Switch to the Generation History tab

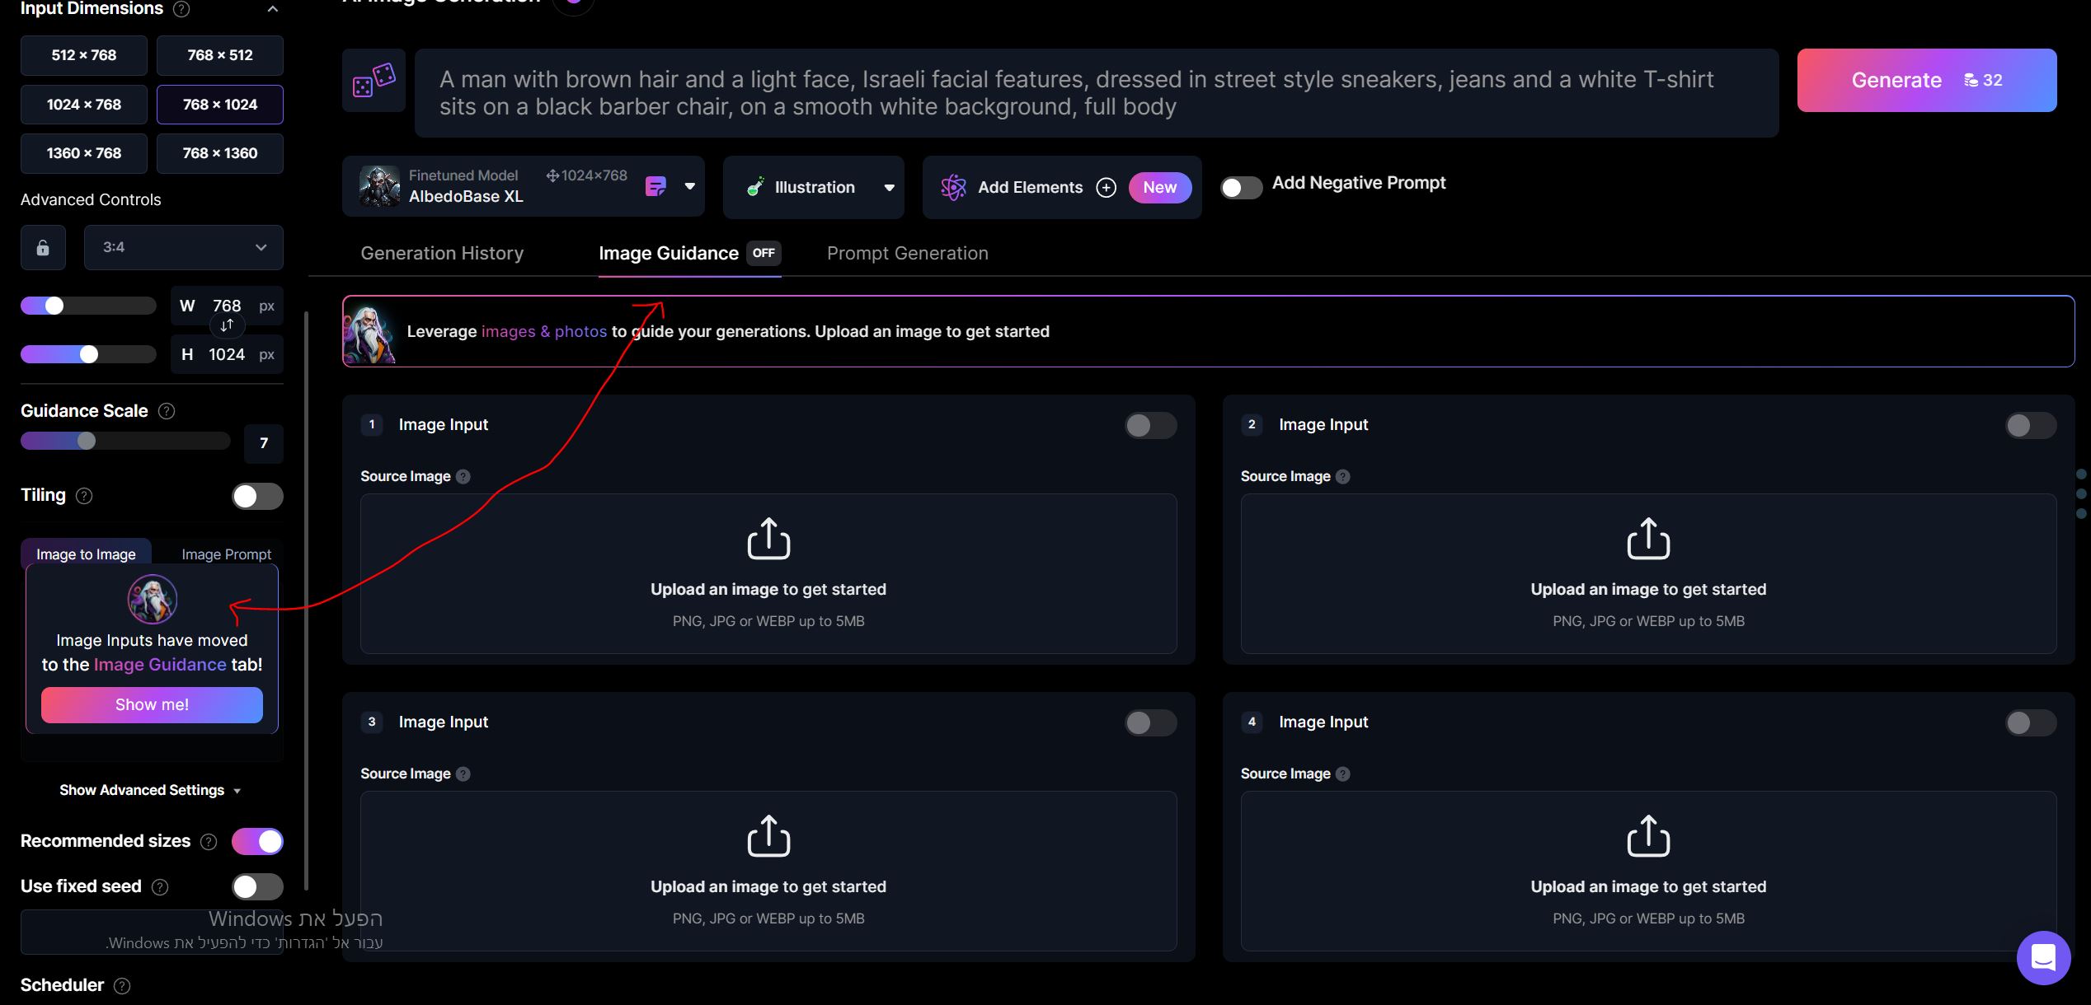tap(442, 254)
